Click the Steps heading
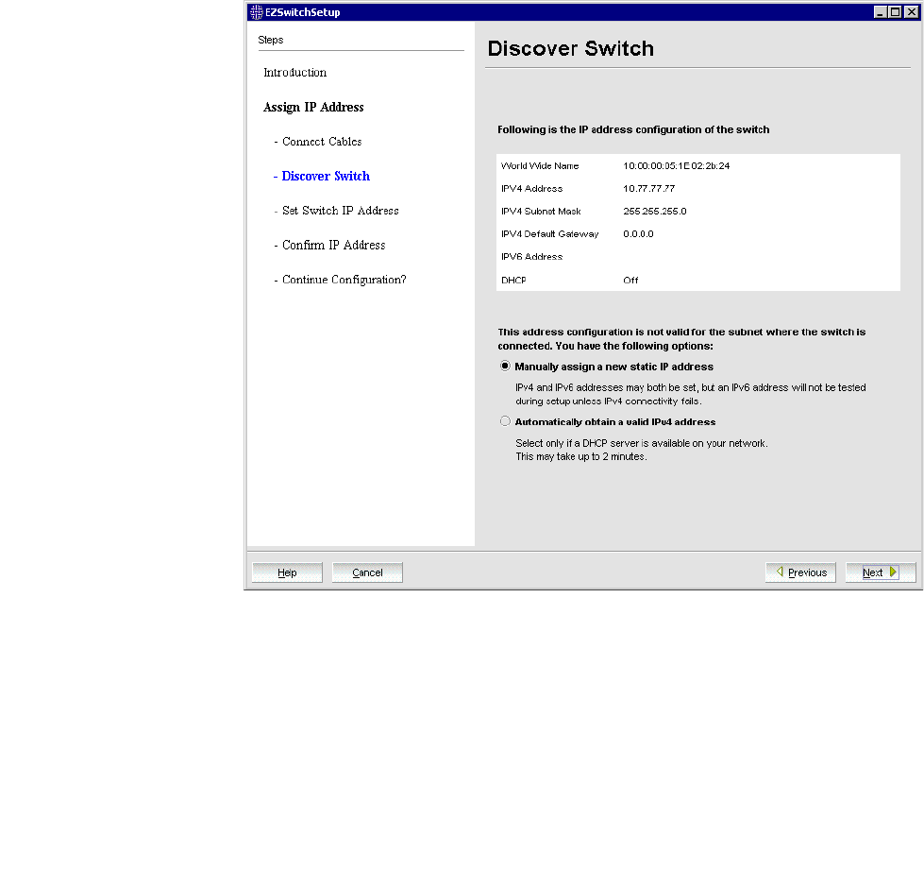This screenshot has height=871, width=924. (271, 40)
